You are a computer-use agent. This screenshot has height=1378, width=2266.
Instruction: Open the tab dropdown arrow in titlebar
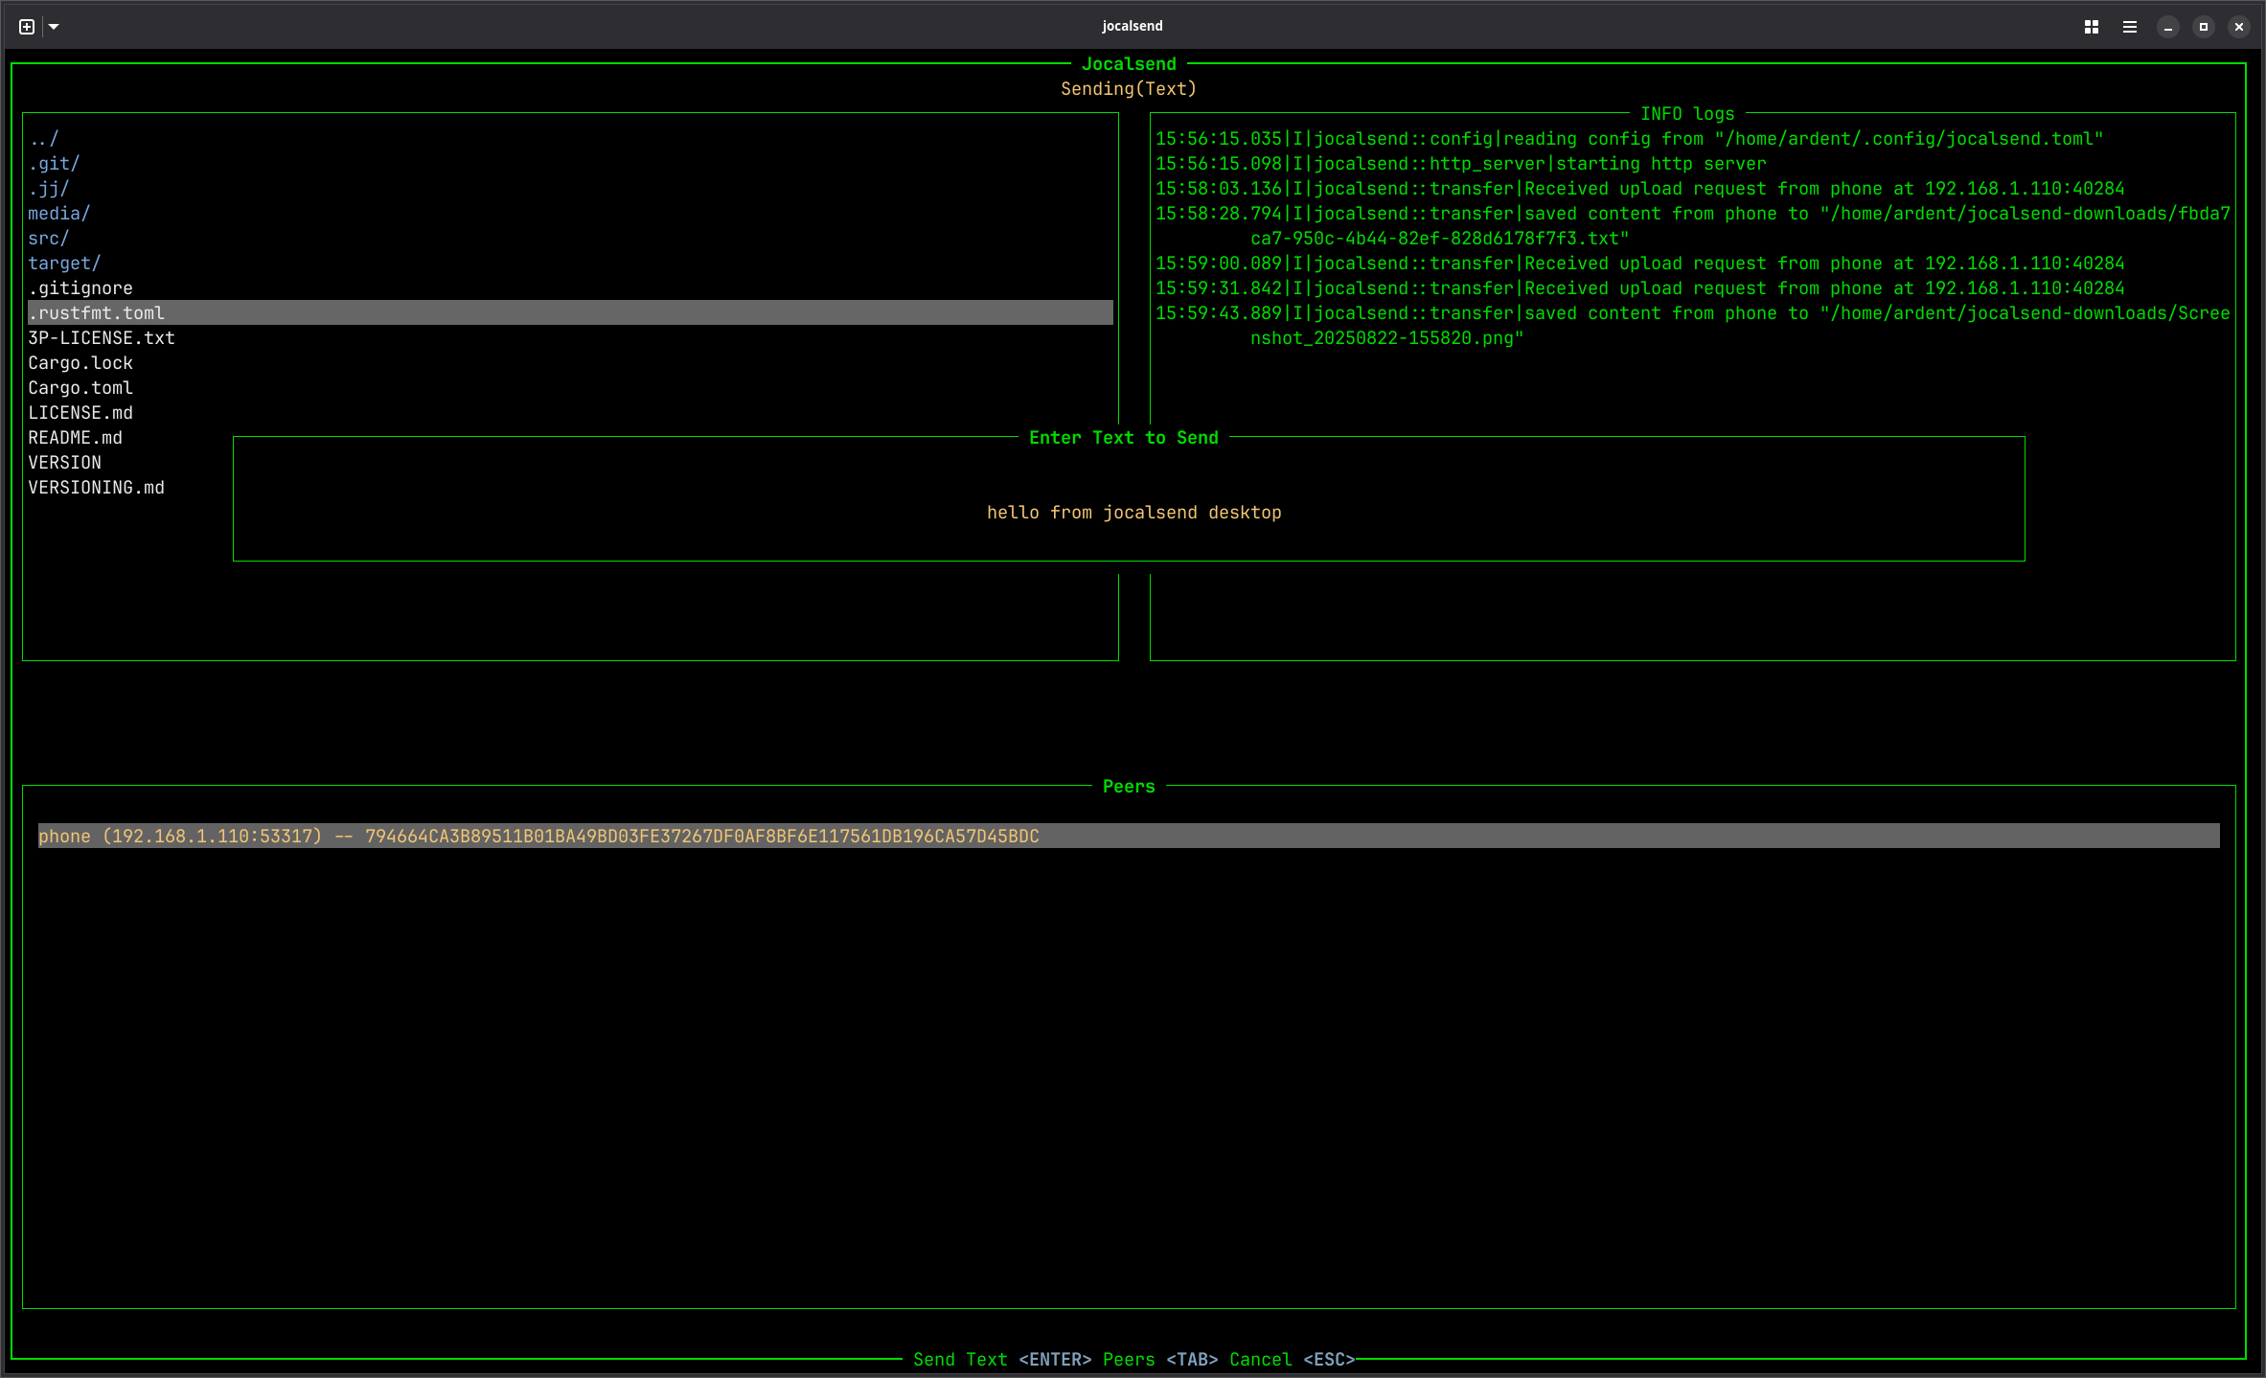click(54, 27)
